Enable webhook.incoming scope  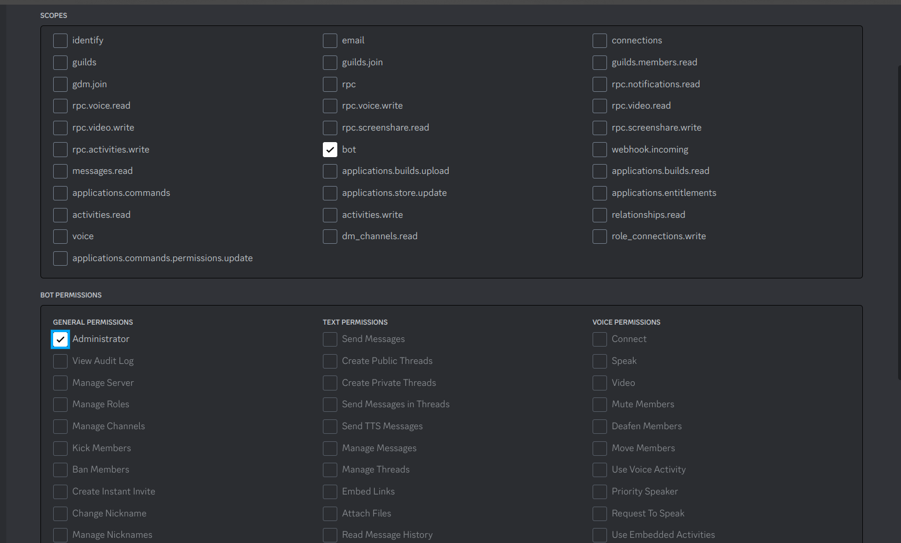(x=600, y=150)
